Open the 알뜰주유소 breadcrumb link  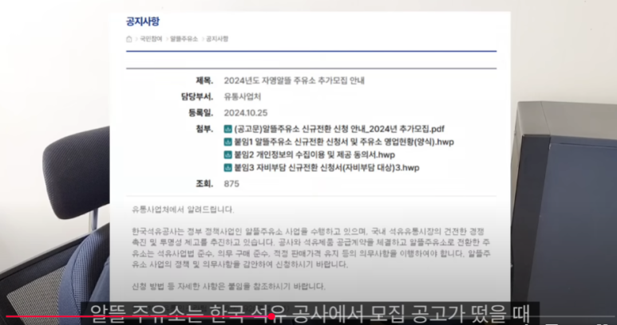click(x=184, y=39)
